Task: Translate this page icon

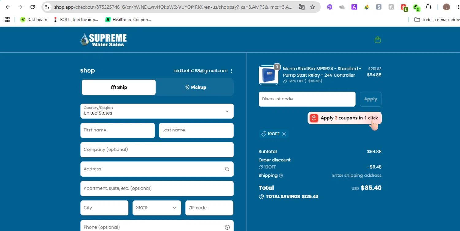Action: point(301,7)
